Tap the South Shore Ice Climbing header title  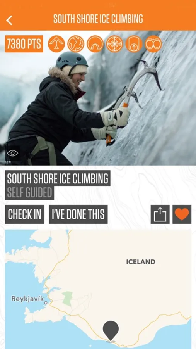[x=98, y=19]
